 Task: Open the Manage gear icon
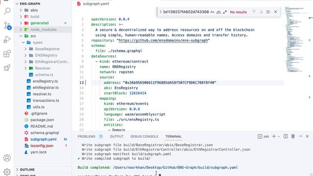click(7, 172)
